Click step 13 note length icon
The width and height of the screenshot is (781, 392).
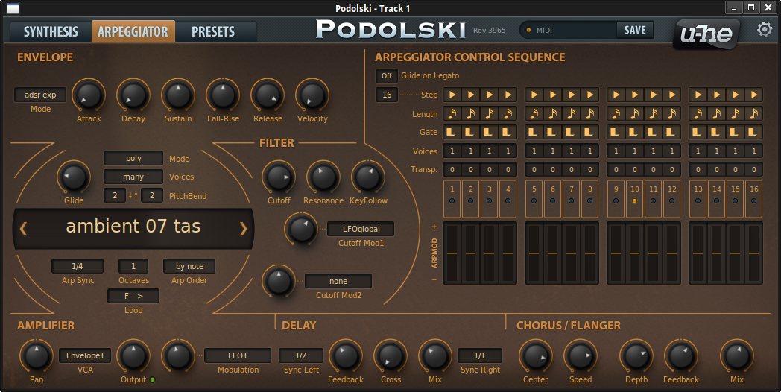698,113
